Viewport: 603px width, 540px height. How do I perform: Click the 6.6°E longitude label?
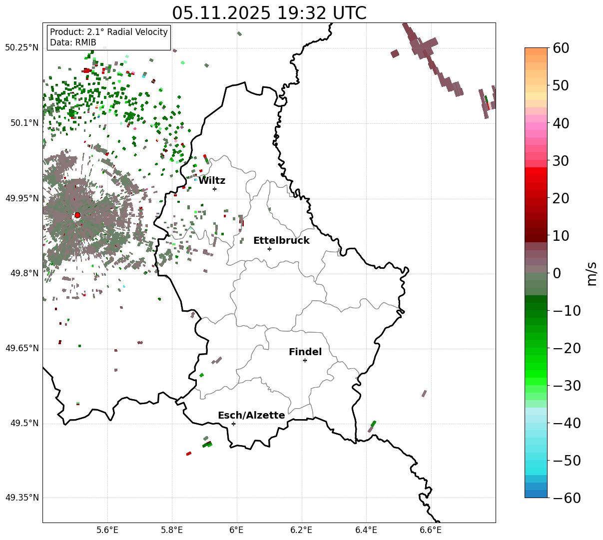click(x=431, y=530)
